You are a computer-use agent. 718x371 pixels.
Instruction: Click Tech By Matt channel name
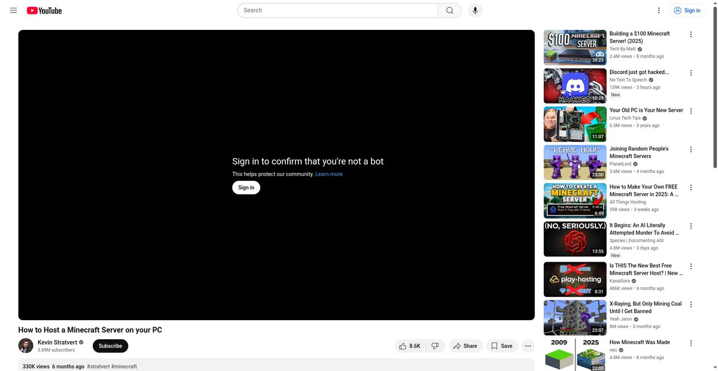pos(623,49)
